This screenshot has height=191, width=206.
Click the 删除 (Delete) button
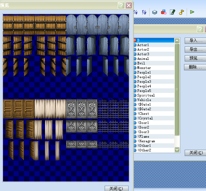[195, 67]
